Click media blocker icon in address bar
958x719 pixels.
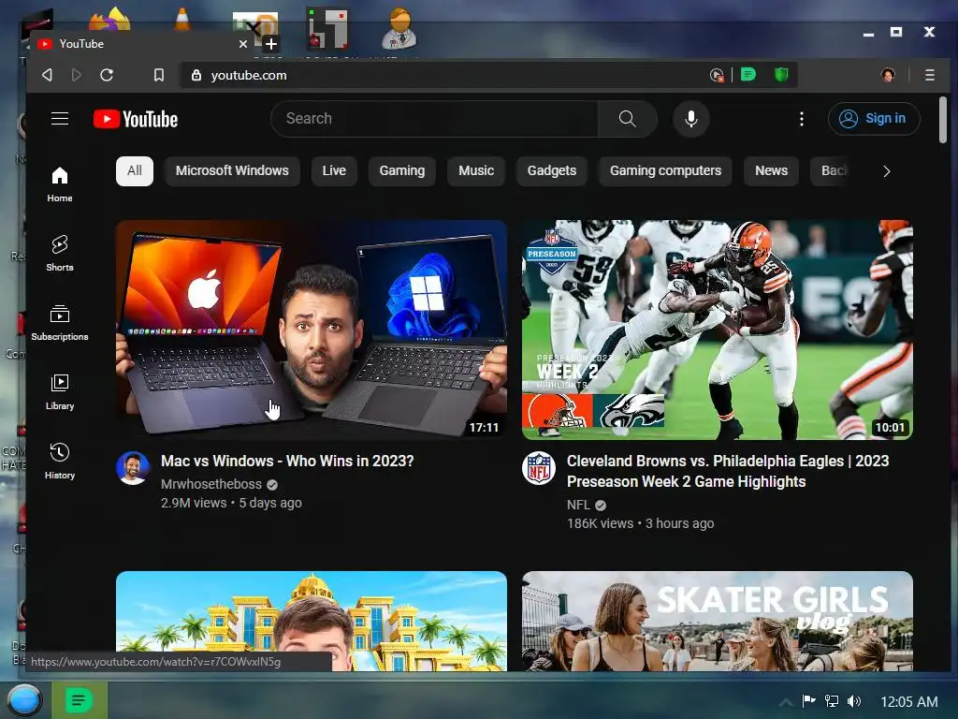pos(717,75)
